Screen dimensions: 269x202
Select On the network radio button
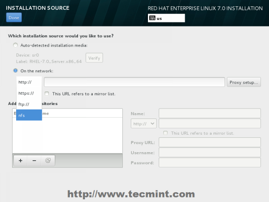pos(15,70)
